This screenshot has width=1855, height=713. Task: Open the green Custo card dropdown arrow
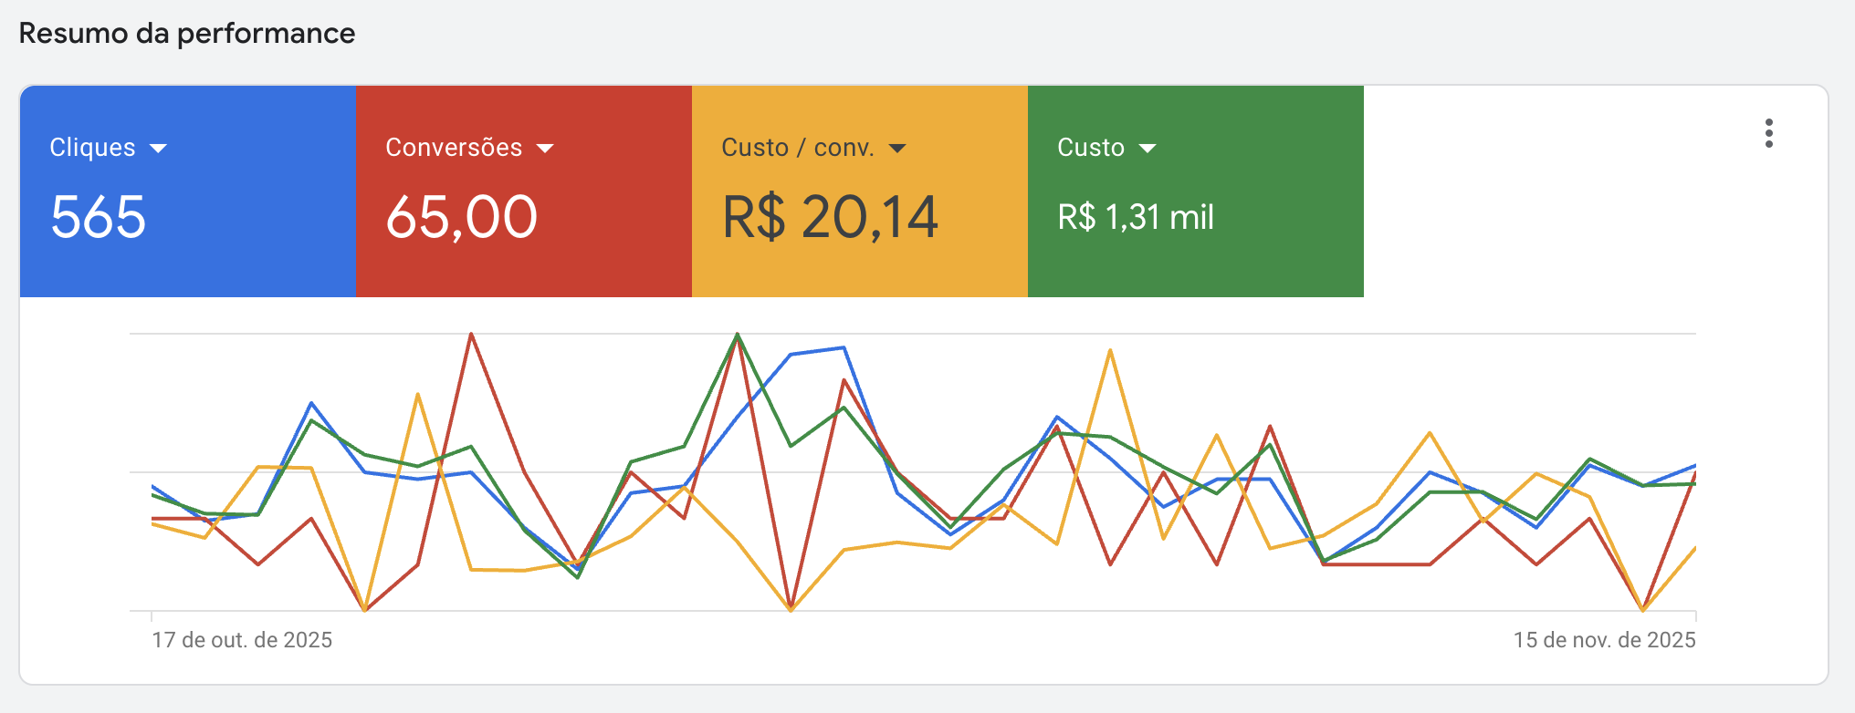click(1148, 149)
